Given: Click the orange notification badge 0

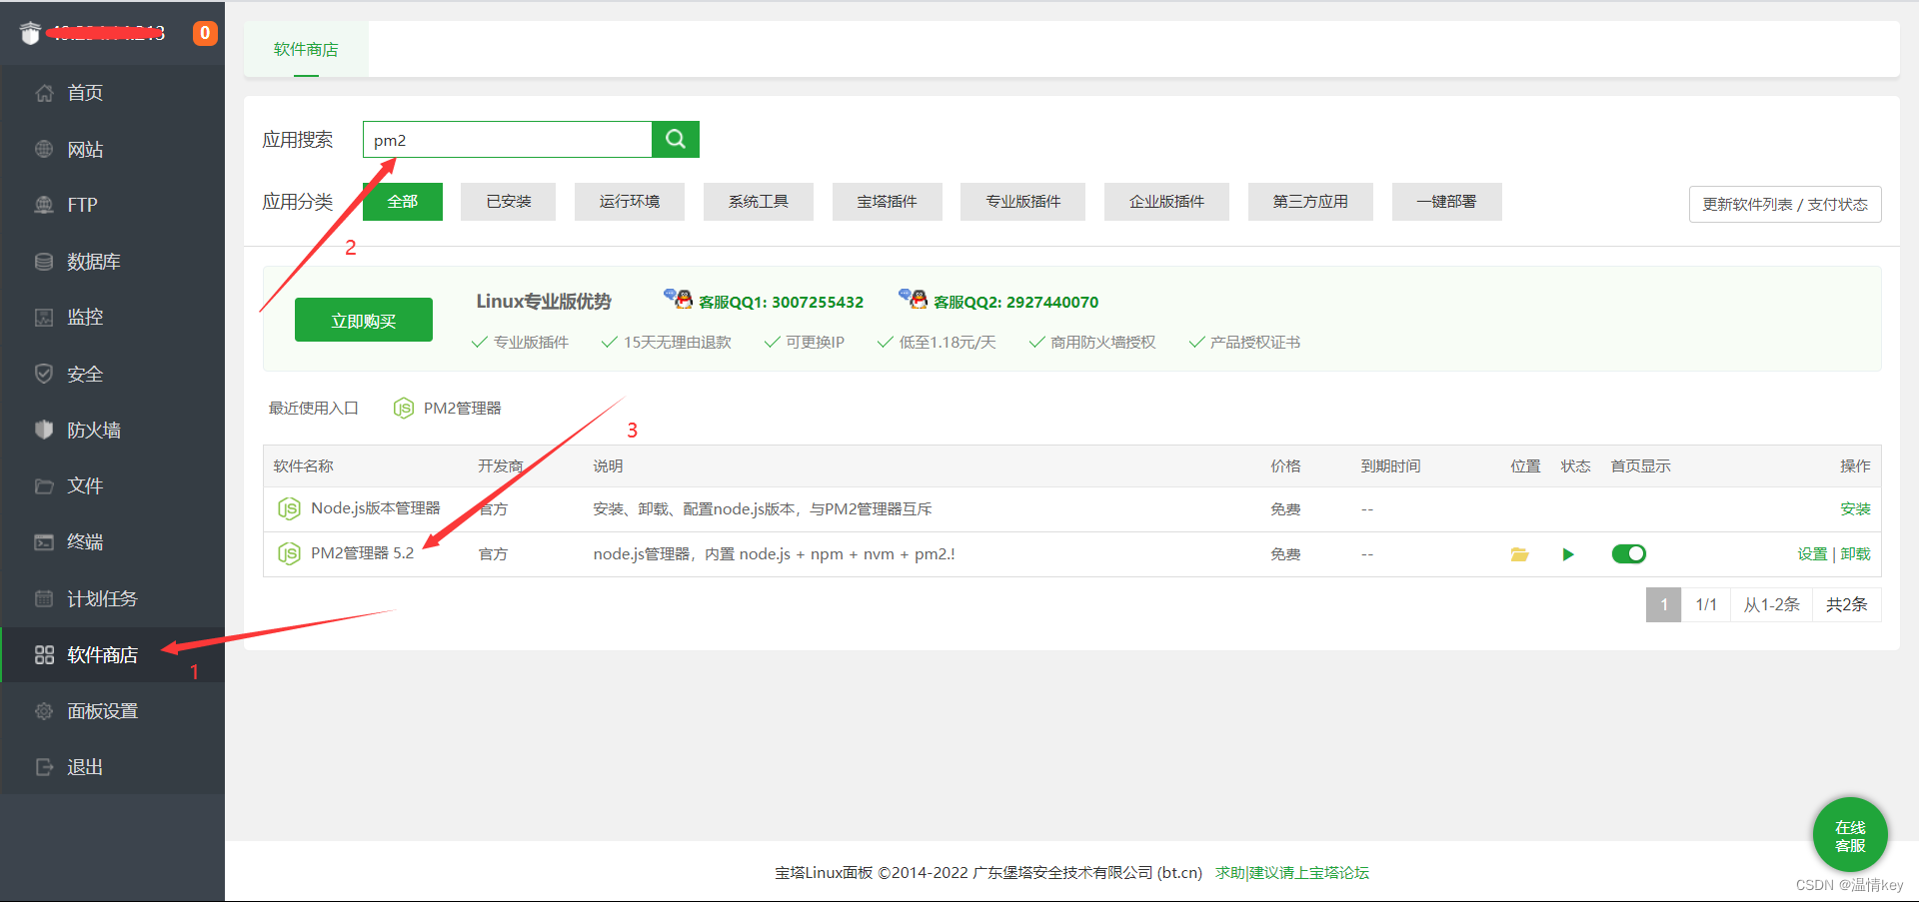Looking at the screenshot, I should [x=205, y=33].
